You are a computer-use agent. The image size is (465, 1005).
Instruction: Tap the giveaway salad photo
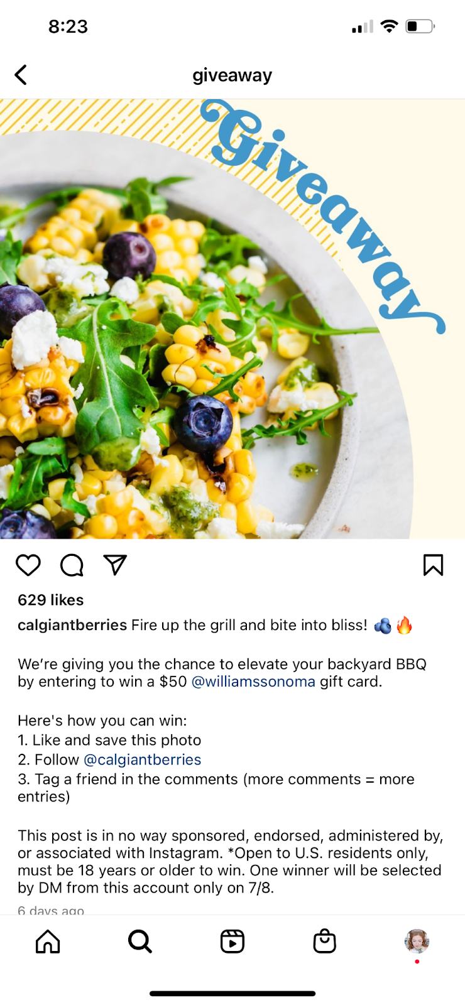(232, 319)
